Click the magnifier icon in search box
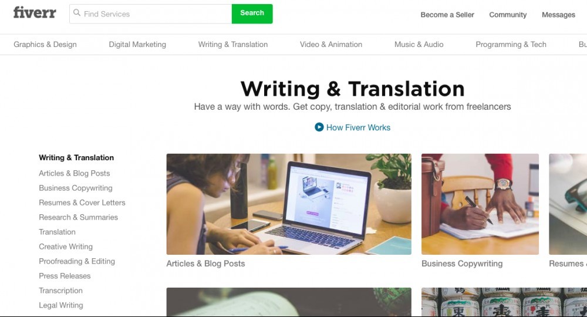The image size is (587, 317). click(77, 13)
